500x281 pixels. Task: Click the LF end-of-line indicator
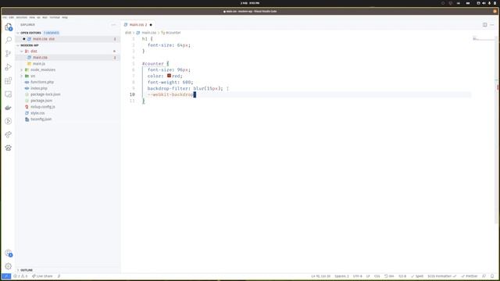[368, 276]
